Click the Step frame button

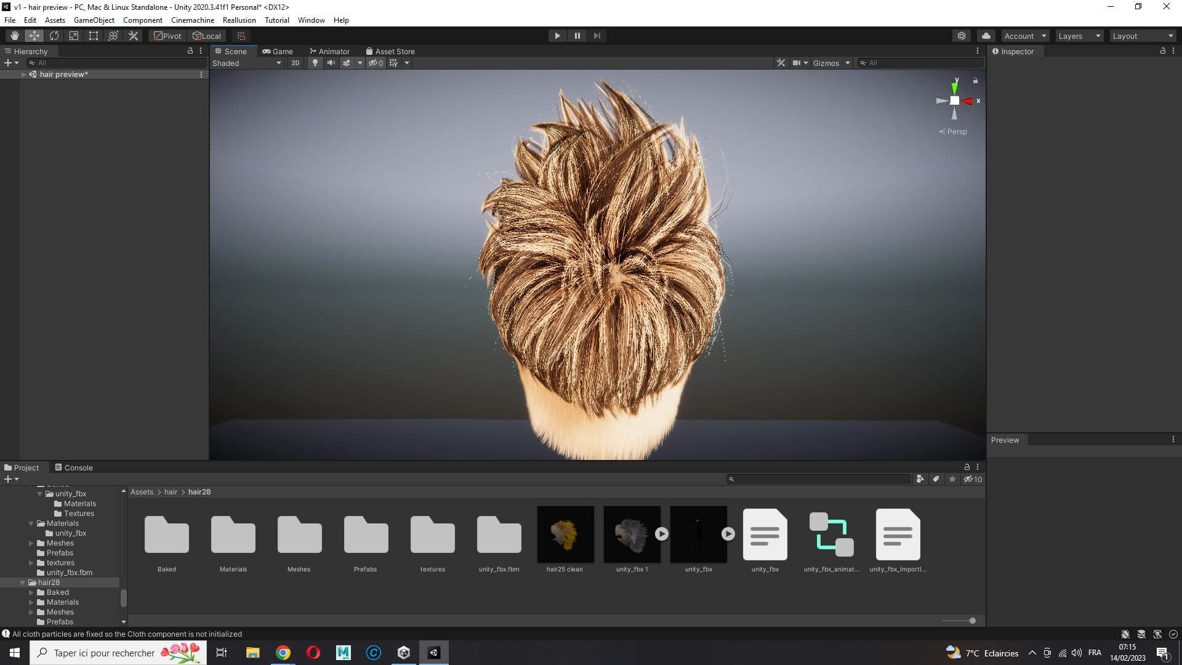point(597,36)
